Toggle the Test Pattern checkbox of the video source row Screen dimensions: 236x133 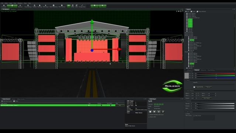pos(111,105)
